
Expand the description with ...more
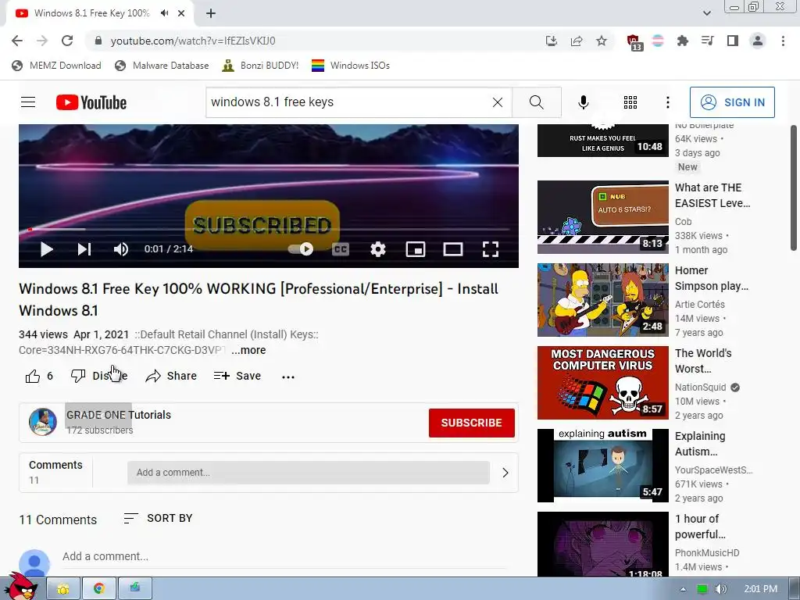tap(248, 351)
